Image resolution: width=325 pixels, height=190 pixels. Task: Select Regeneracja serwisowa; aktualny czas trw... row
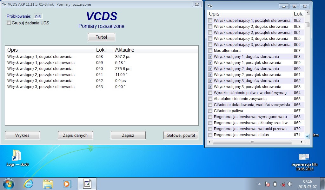pyautogui.click(x=256, y=123)
